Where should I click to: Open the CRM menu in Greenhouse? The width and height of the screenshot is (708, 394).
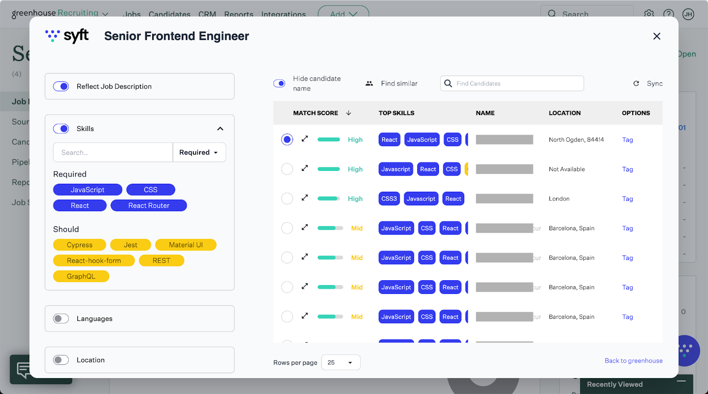pos(207,14)
